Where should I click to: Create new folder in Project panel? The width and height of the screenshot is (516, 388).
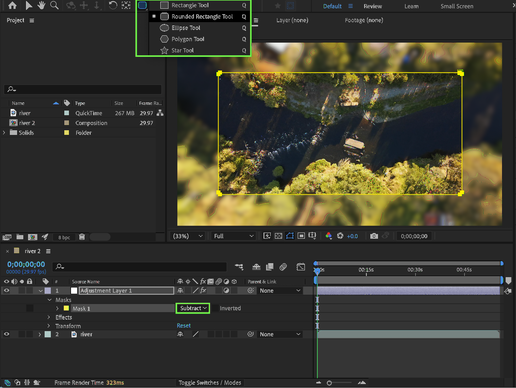tap(20, 237)
